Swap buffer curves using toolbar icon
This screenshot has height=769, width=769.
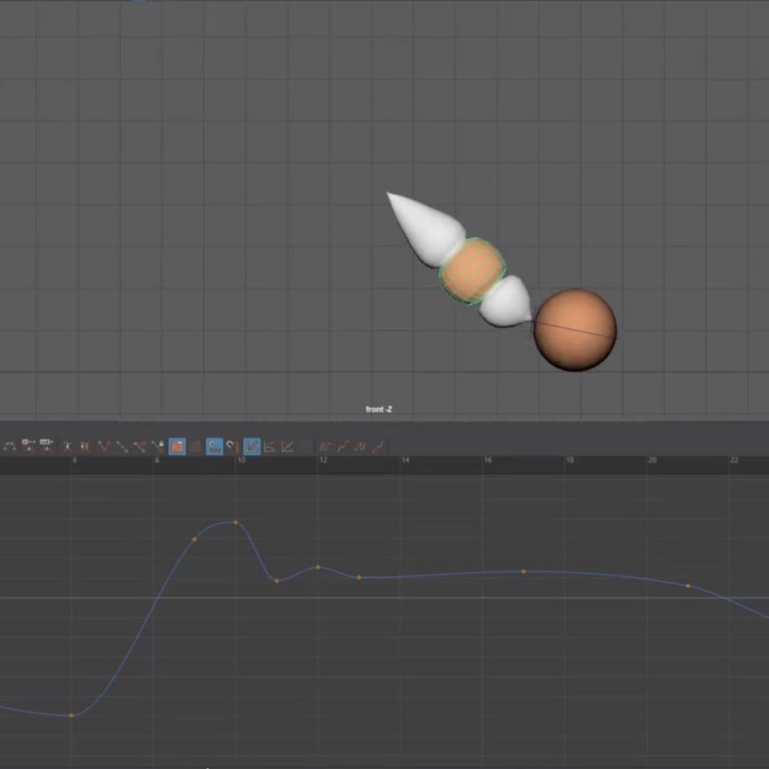click(85, 446)
